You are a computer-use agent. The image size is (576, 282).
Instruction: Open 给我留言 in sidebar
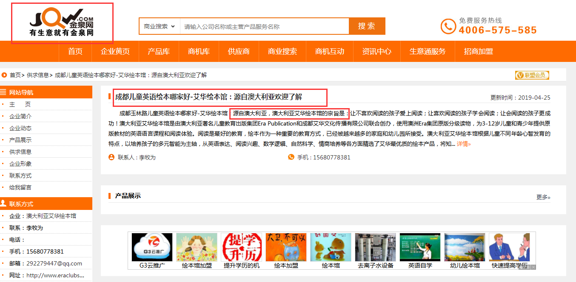tap(20, 187)
